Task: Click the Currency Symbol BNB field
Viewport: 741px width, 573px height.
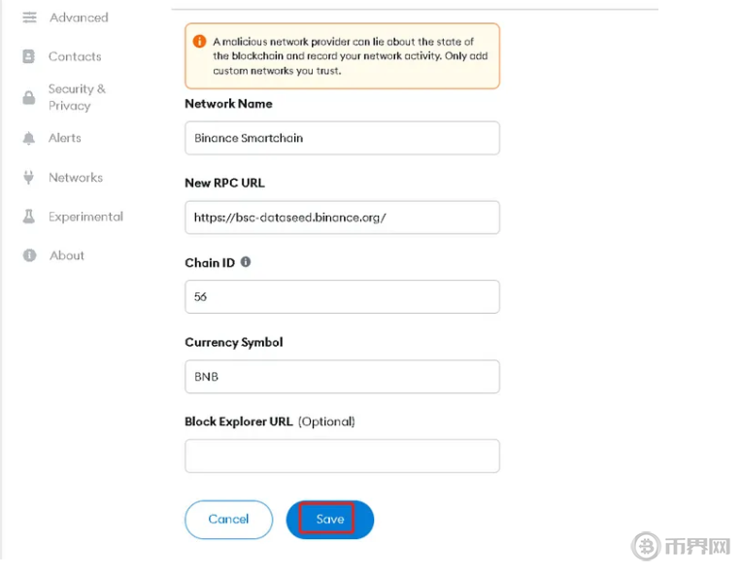Action: (342, 377)
